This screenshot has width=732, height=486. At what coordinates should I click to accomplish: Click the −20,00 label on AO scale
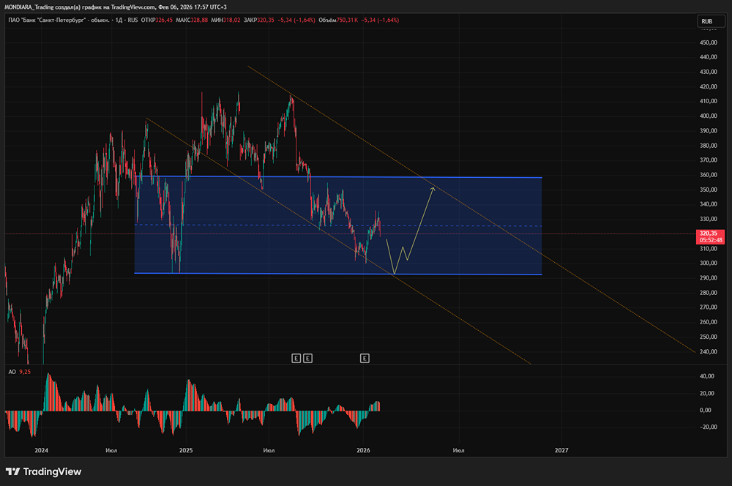(x=708, y=427)
